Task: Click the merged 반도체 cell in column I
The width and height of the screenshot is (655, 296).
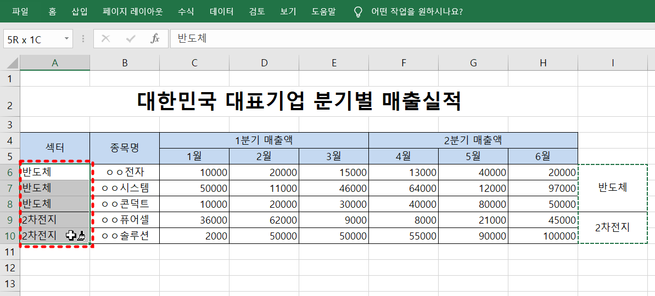Action: coord(613,188)
